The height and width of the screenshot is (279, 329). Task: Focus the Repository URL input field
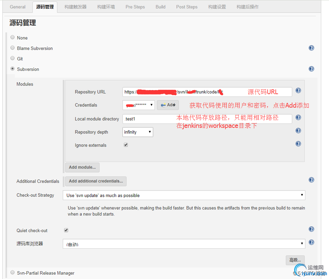tap(207, 92)
